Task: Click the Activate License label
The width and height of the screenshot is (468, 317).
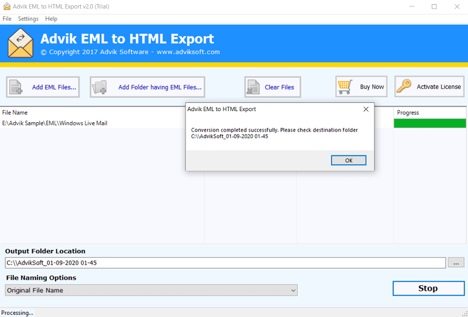Action: click(439, 87)
